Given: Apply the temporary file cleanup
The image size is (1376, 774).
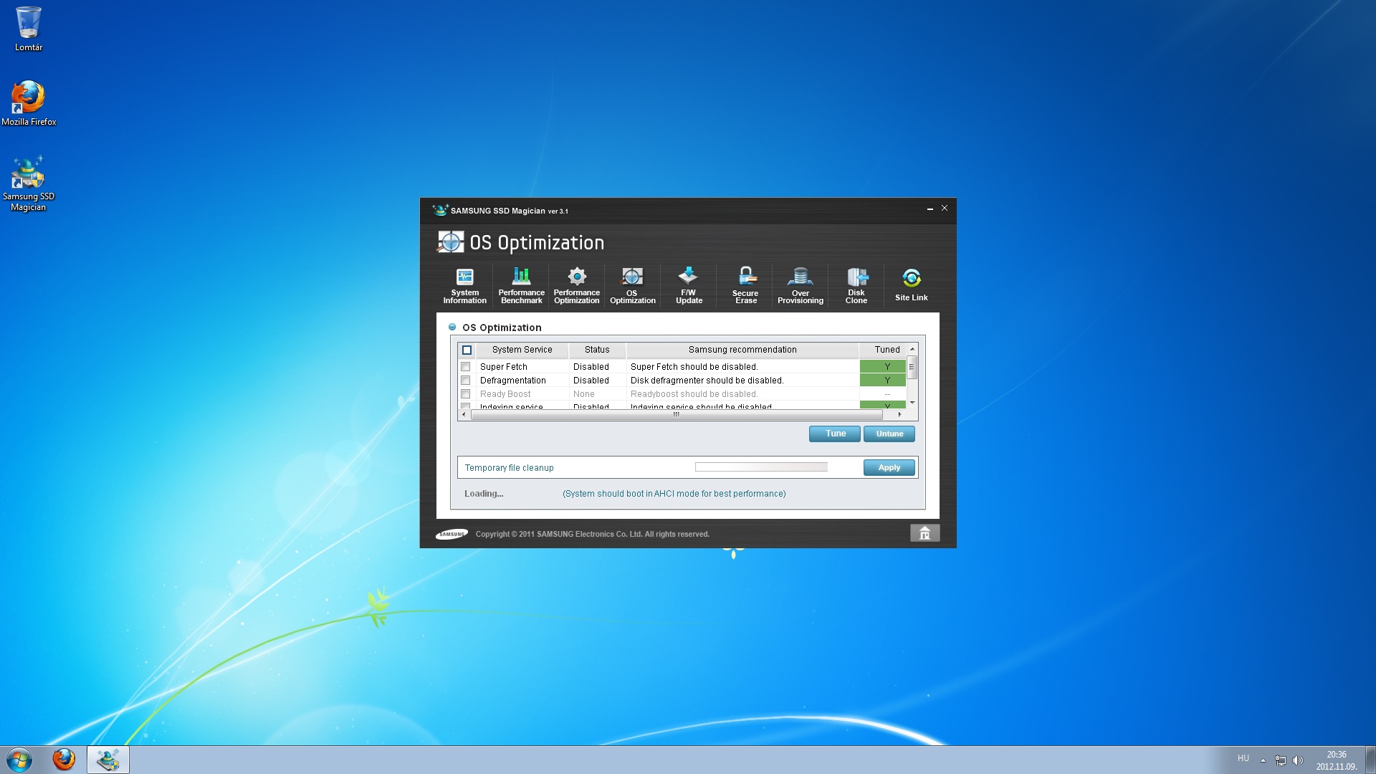Looking at the screenshot, I should click(x=889, y=468).
